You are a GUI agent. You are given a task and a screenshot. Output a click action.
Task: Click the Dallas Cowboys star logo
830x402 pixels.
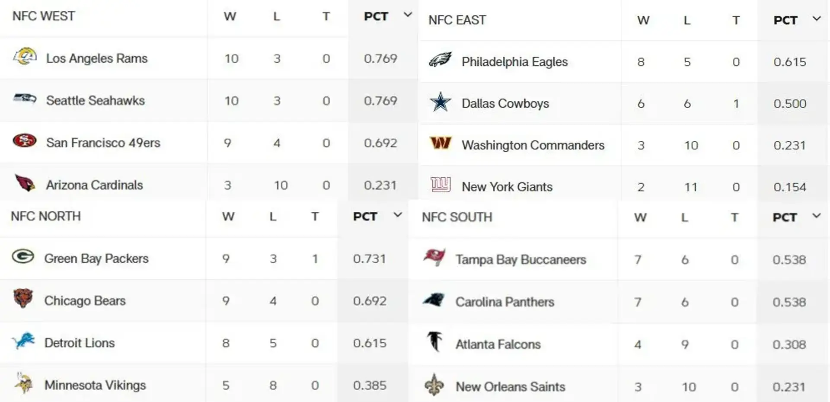click(440, 102)
